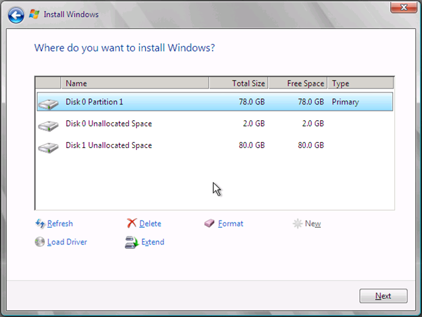422x317 pixels.
Task: Click the red X Delete icon
Action: [x=131, y=223]
